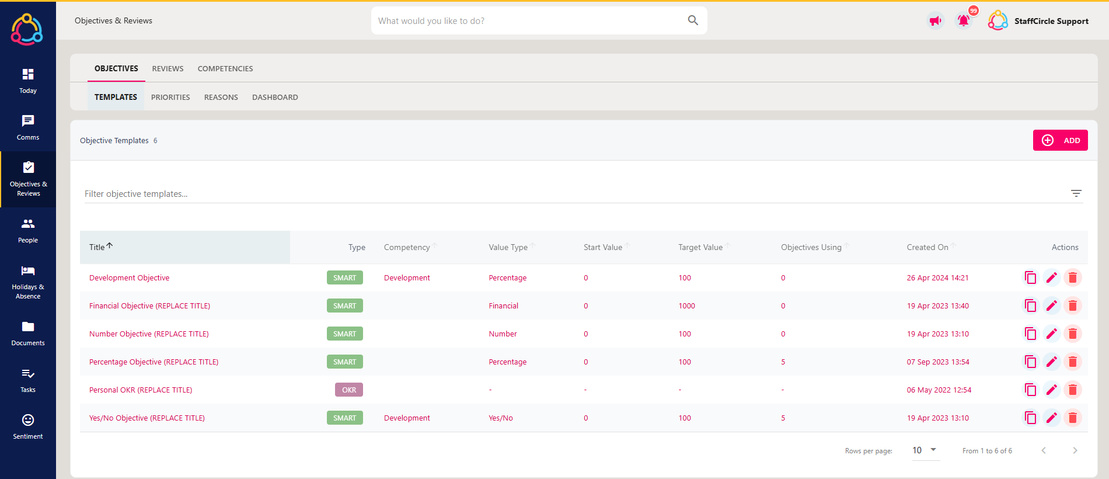Open Sentiment in the sidebar
The height and width of the screenshot is (479, 1109).
point(28,427)
